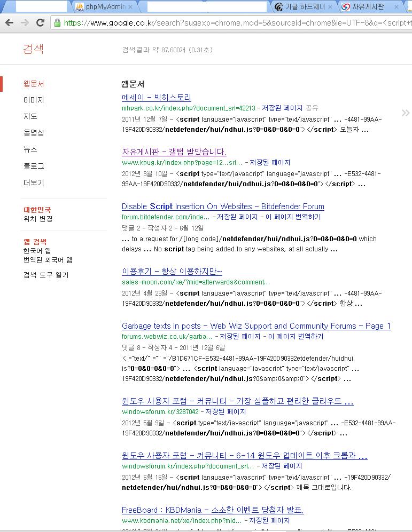Click the 자유게시판 tab favicon
This screenshot has width=412, height=532.
(345, 7)
